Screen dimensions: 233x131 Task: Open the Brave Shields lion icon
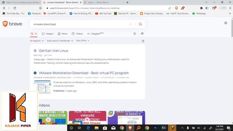(x=176, y=8)
